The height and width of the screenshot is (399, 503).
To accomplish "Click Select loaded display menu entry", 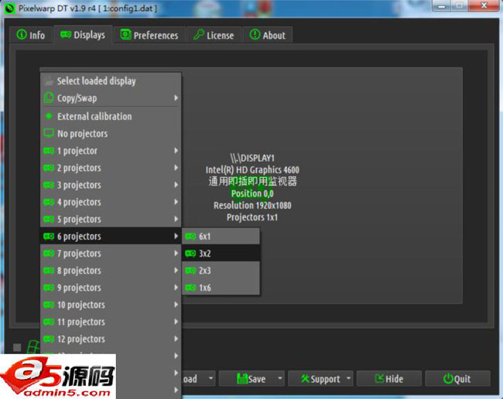I will (x=111, y=80).
